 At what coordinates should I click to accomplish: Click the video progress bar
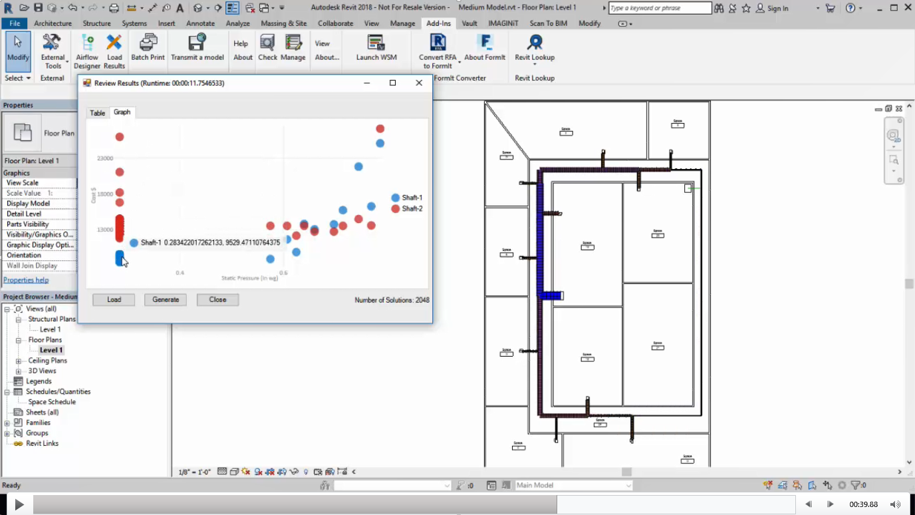click(414, 504)
